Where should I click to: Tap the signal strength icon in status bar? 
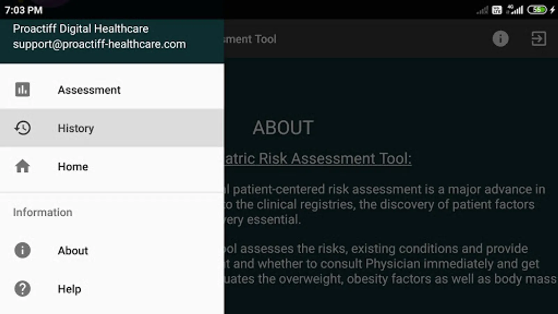[515, 10]
